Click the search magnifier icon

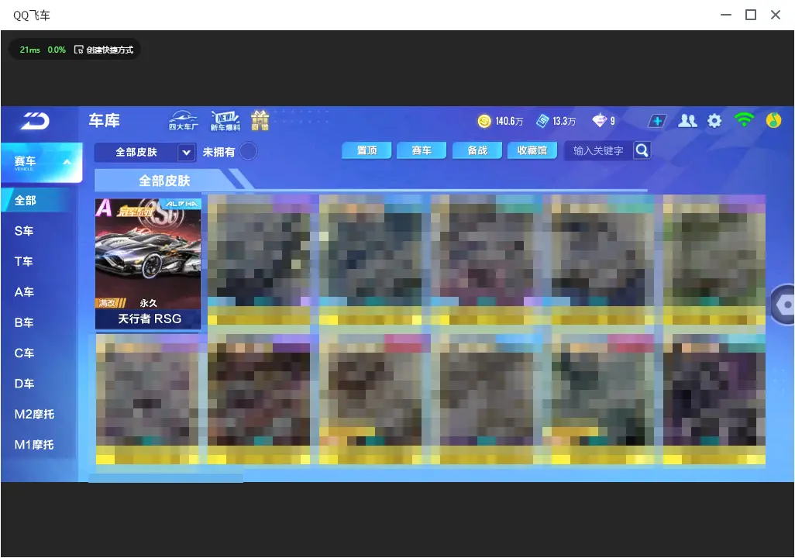(x=642, y=150)
